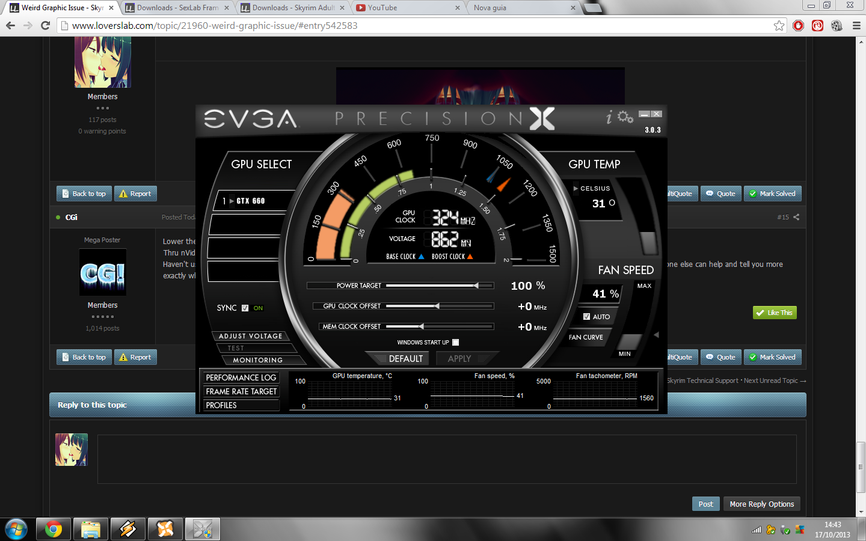
Task: Open the Performance Log tab
Action: pos(241,377)
